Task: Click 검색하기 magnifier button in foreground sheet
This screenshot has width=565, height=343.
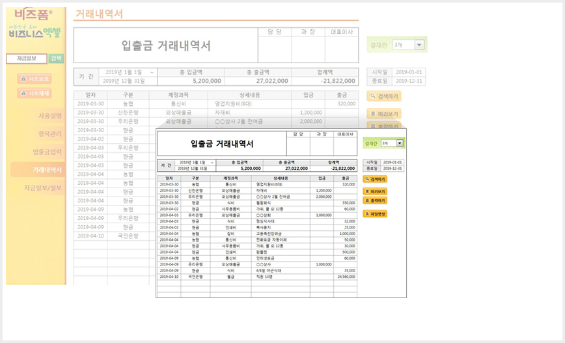Action: coord(375,179)
